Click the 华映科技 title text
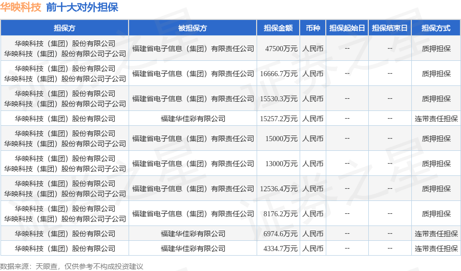461x271 pixels. point(20,7)
